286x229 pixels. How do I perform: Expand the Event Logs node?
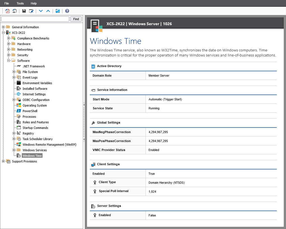[x=14, y=77]
